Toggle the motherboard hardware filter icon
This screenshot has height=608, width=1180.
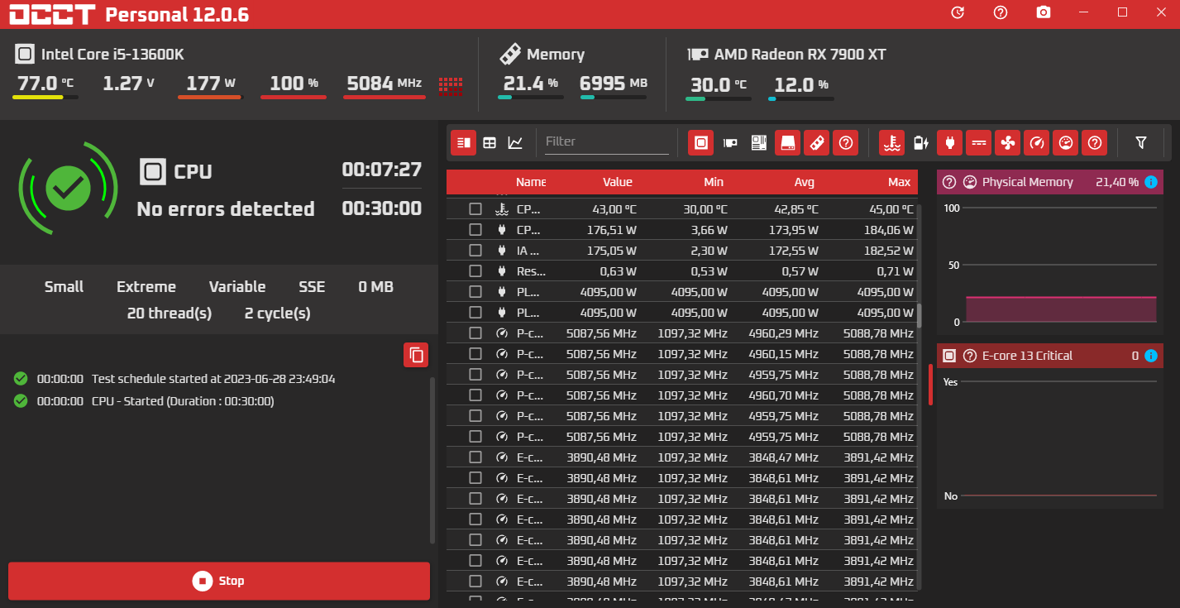(x=758, y=142)
